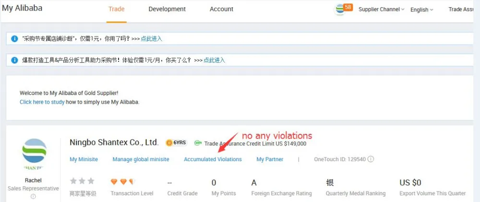
Task: Open the My Partner link
Action: 270,159
